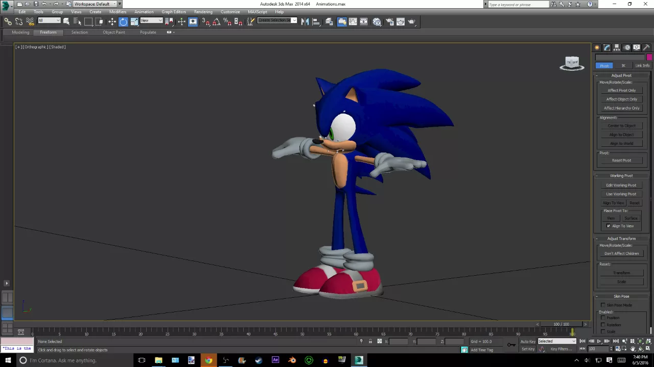Open the Modify command panel tab
The height and width of the screenshot is (367, 654).
[607, 47]
